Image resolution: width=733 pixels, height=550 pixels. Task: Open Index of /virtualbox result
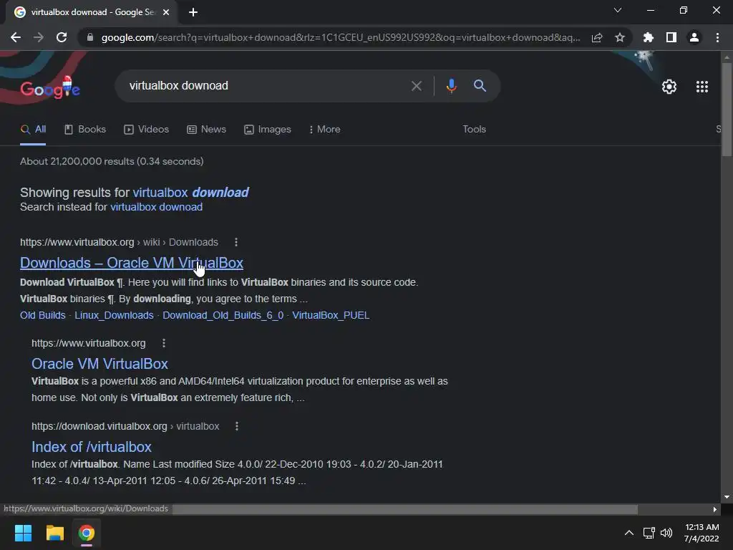point(92,447)
